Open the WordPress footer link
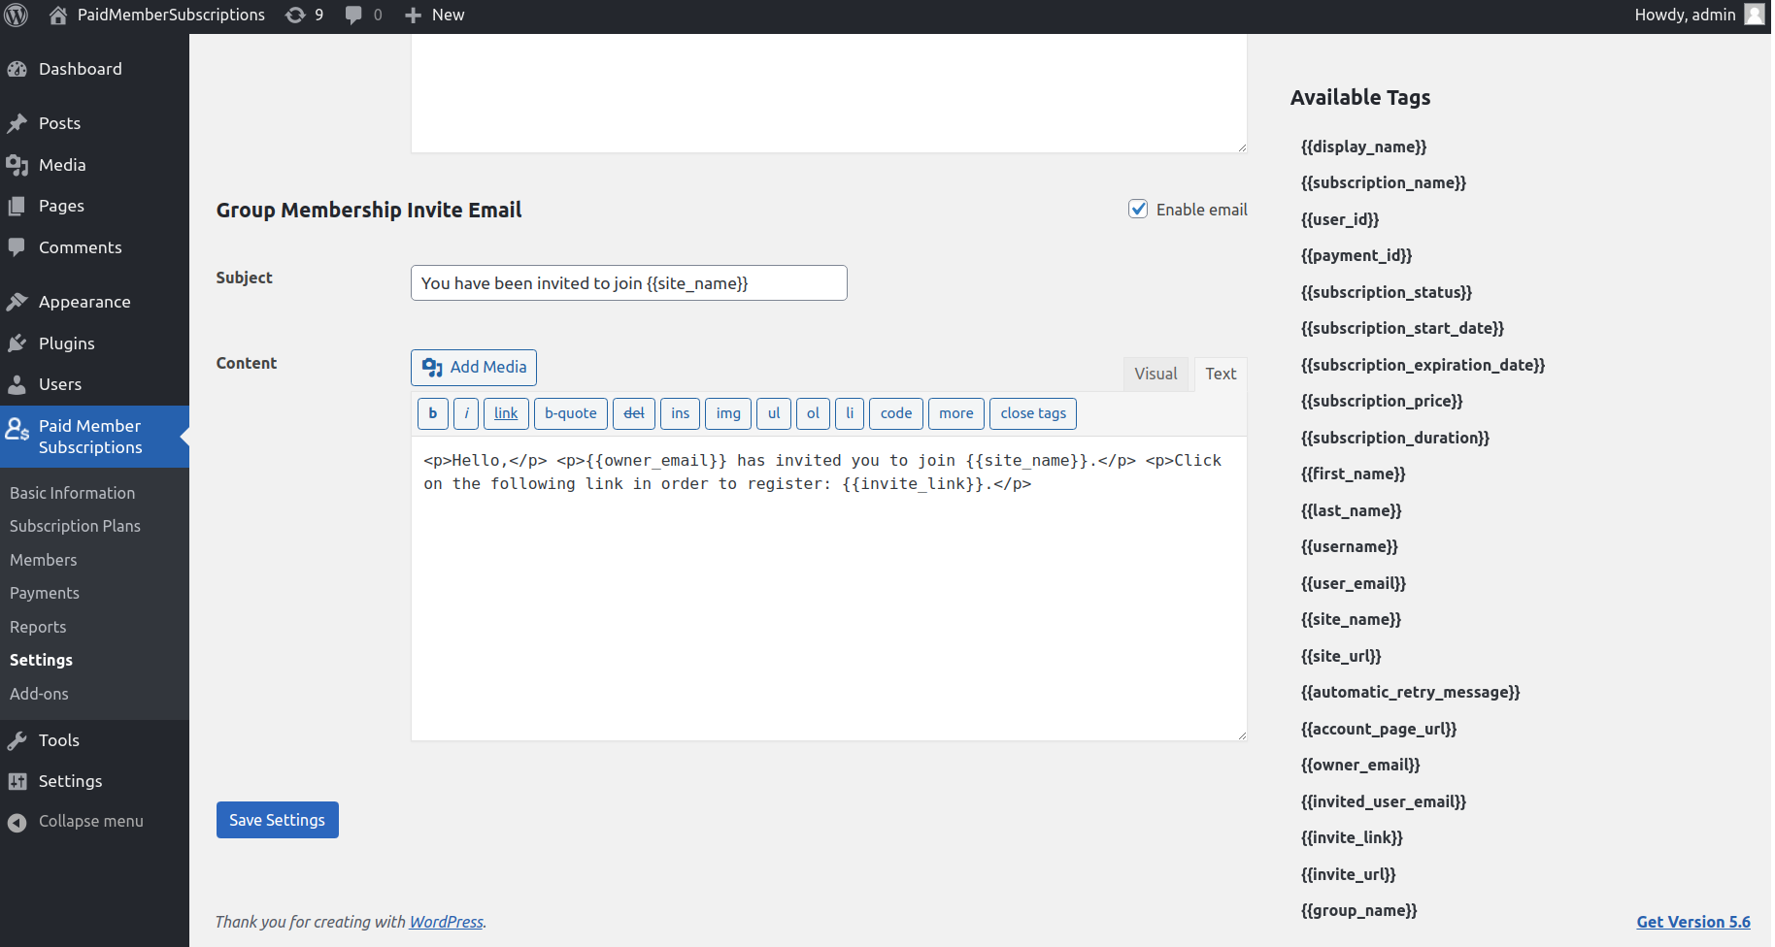Viewport: 1775px width, 947px height. pos(447,922)
